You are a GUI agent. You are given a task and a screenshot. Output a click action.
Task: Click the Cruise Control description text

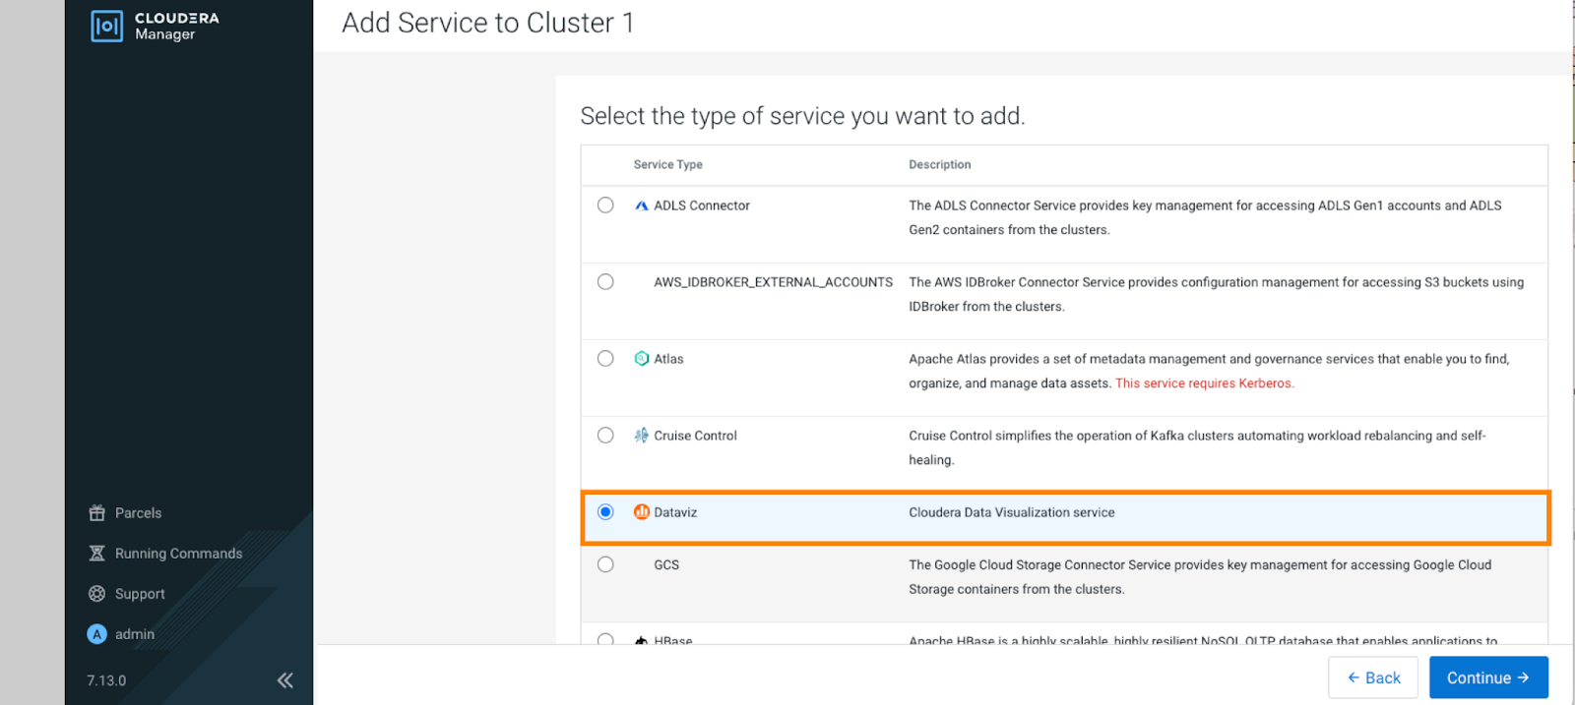[x=1197, y=447]
